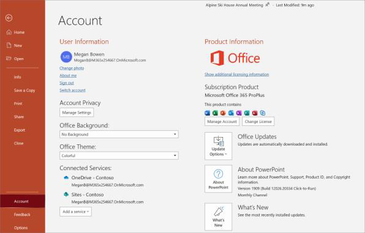Viewport: 365px width, 233px height.
Task: Open the About me link
Action: (68, 76)
